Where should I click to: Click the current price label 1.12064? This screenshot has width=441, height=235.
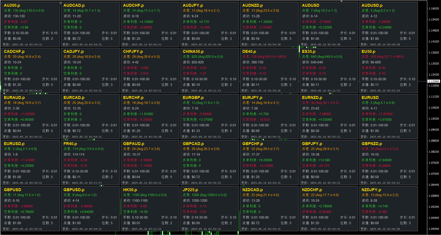click(434, 81)
